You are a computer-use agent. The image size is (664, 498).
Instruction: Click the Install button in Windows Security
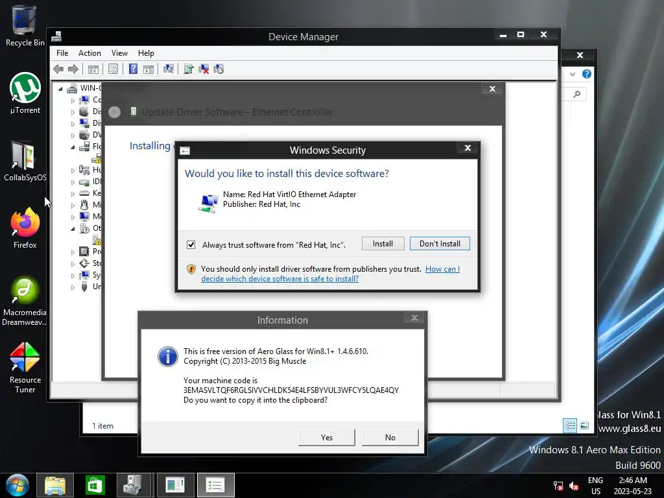coord(383,244)
